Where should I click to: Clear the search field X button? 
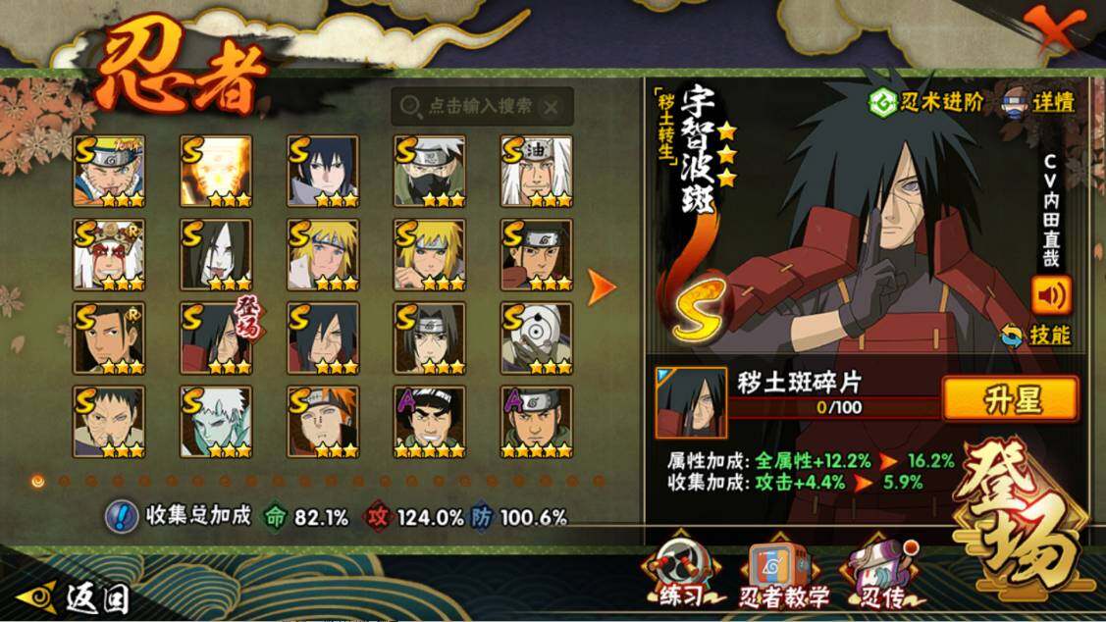[551, 107]
